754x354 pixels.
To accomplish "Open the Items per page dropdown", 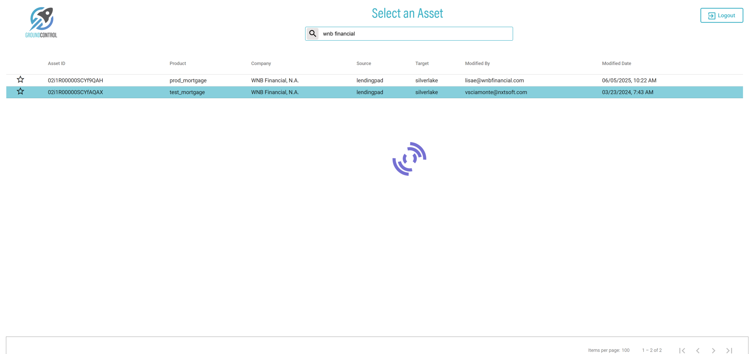I will coord(625,350).
